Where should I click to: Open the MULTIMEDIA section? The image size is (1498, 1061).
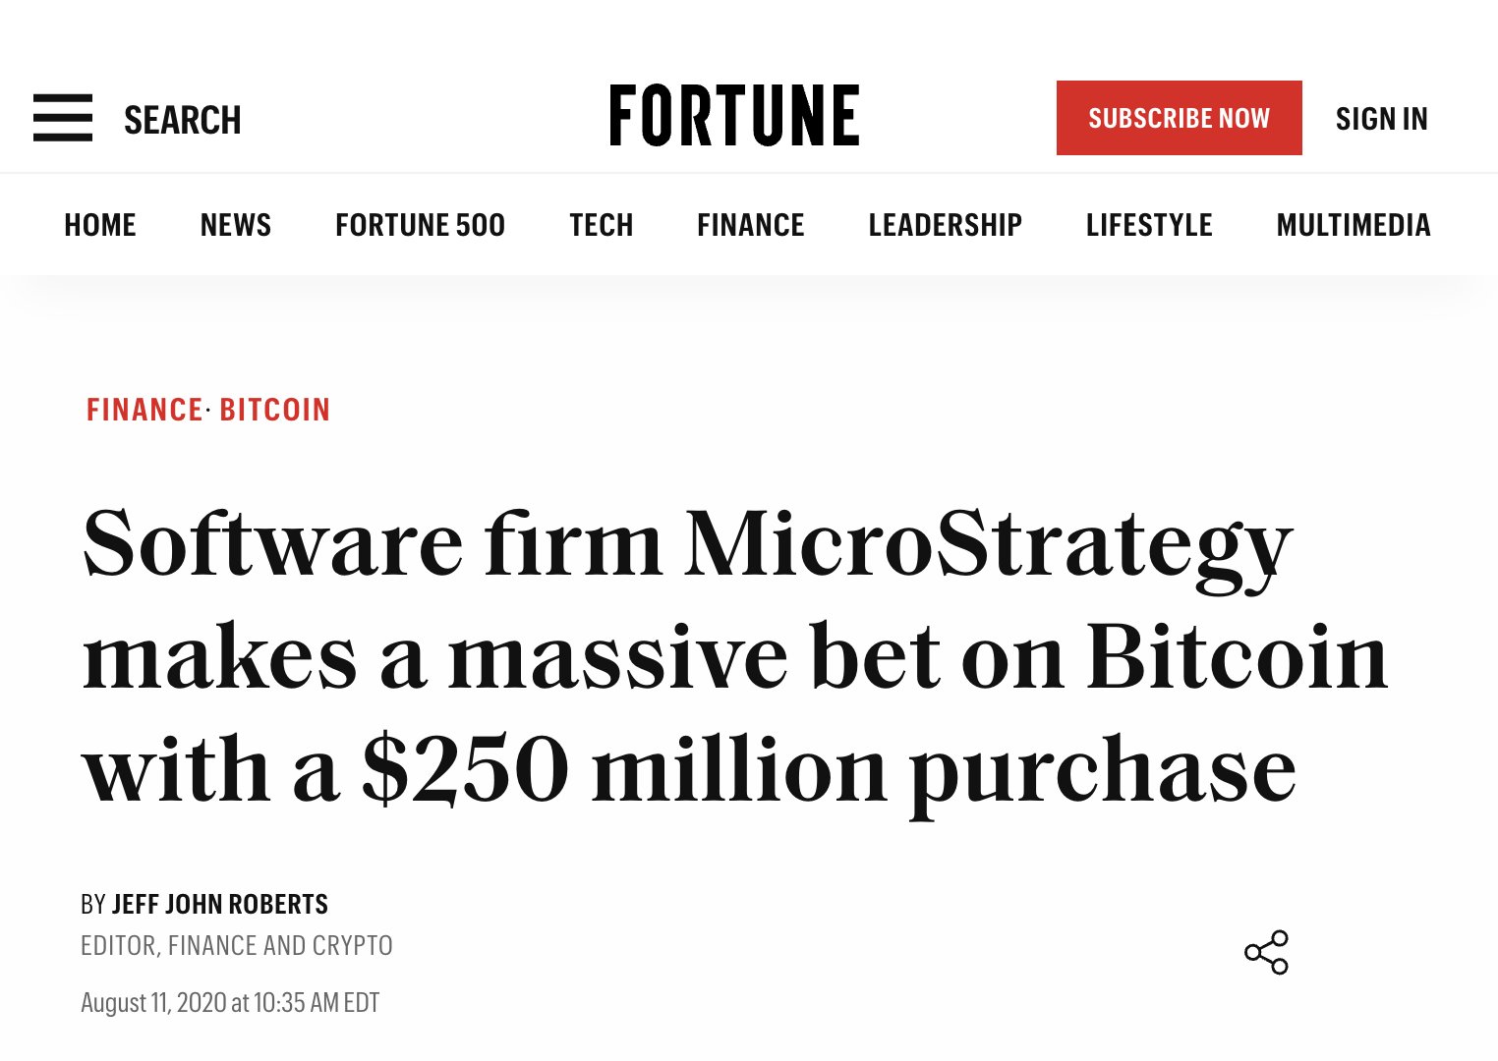(1354, 225)
